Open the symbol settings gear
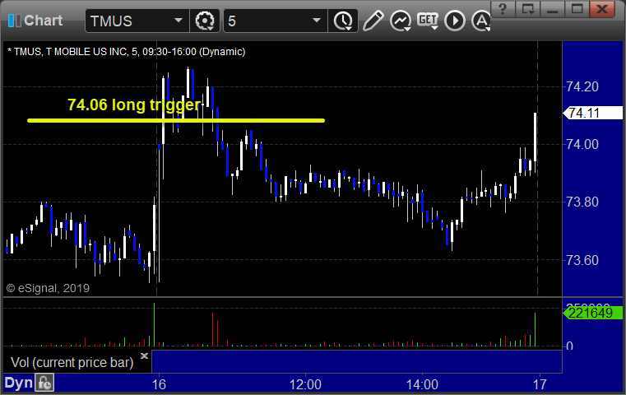Image resolution: width=626 pixels, height=395 pixels. [204, 21]
